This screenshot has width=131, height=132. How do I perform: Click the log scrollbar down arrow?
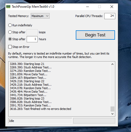click(112, 114)
